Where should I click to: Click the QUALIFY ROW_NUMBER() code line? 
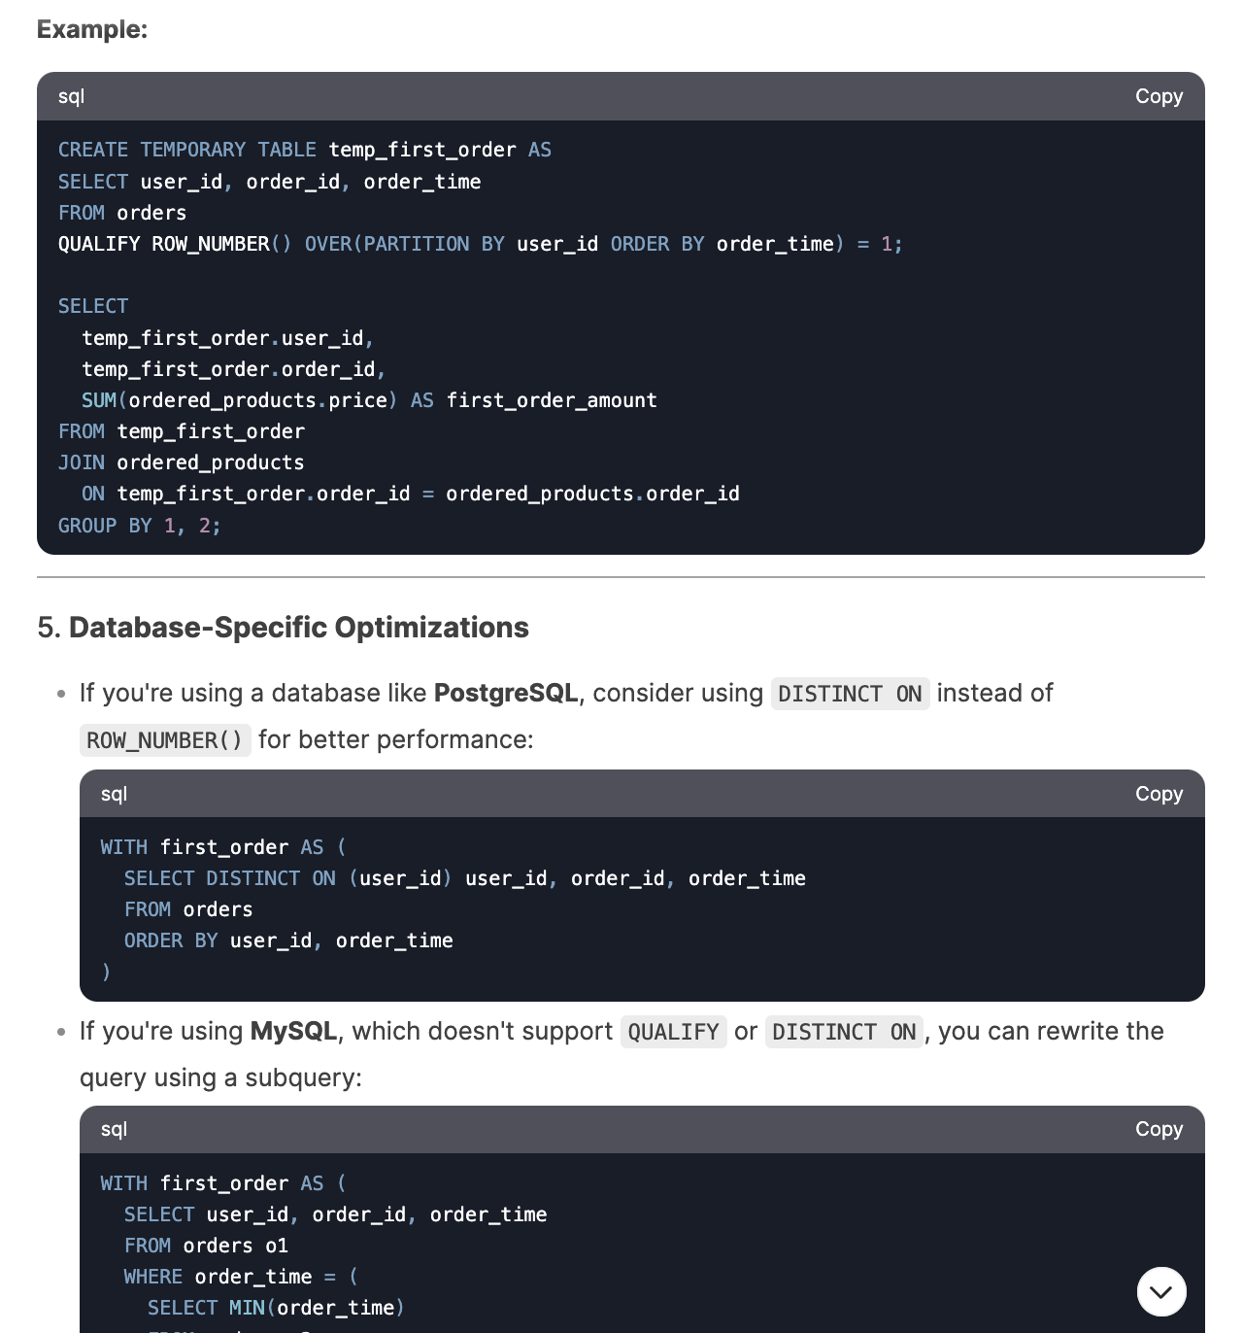pyautogui.click(x=480, y=244)
